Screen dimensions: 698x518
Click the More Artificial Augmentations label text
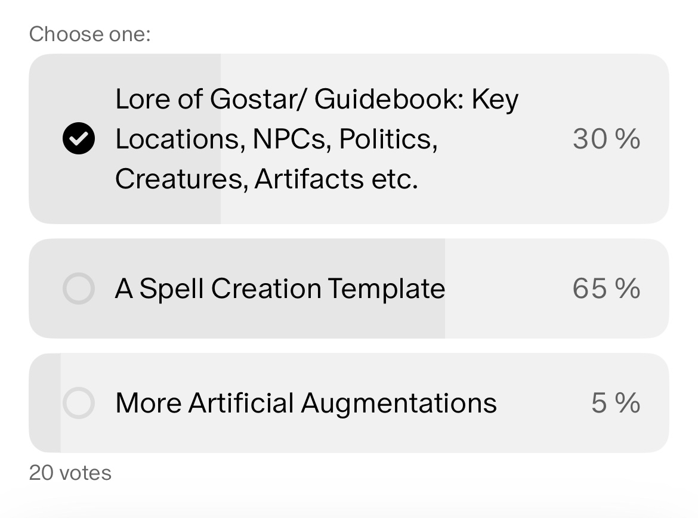click(306, 404)
